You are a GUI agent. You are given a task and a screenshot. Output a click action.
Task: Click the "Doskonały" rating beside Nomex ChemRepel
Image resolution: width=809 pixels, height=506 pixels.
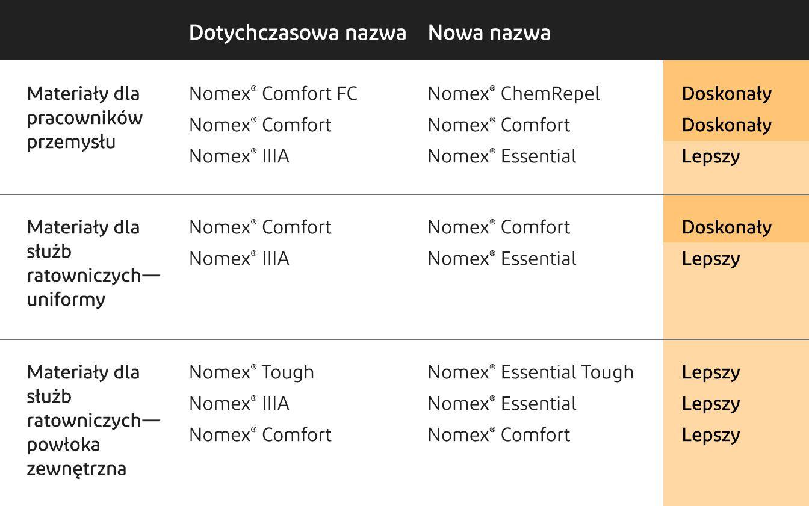pos(727,94)
